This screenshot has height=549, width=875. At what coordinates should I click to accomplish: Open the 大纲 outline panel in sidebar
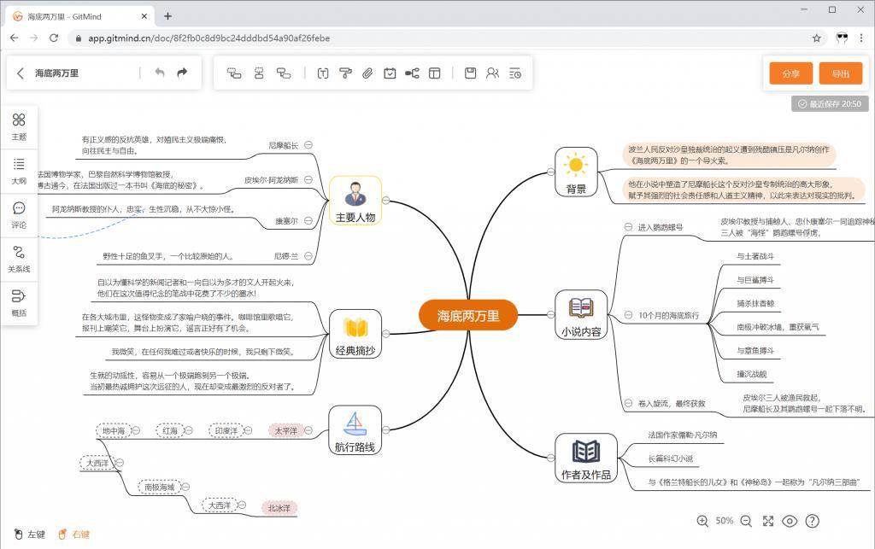pyautogui.click(x=19, y=171)
